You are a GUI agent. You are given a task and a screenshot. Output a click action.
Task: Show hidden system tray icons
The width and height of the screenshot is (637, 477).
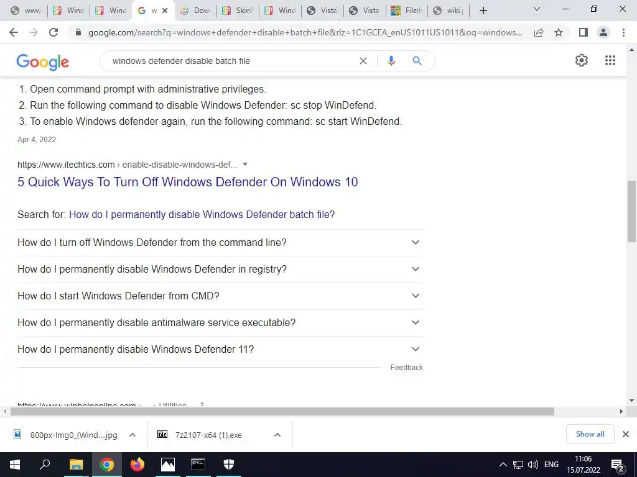click(503, 465)
